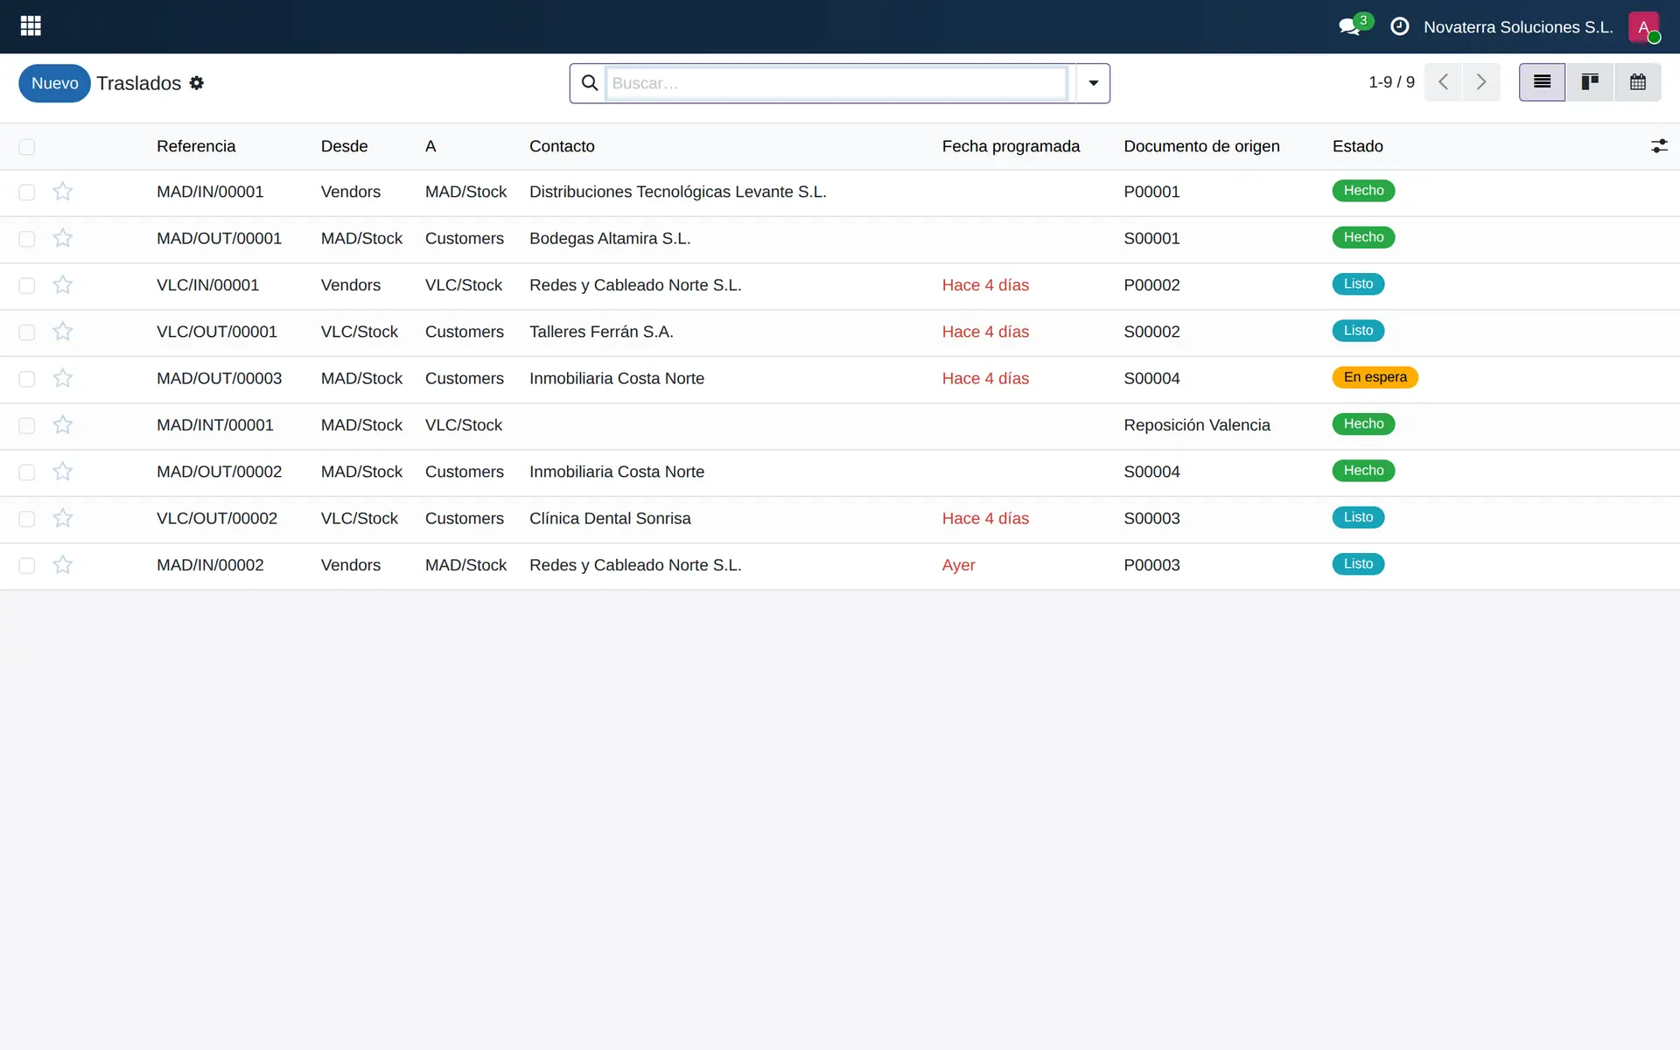Sort by the Fecha programada column
Image resolution: width=1680 pixels, height=1050 pixels.
(x=1011, y=146)
